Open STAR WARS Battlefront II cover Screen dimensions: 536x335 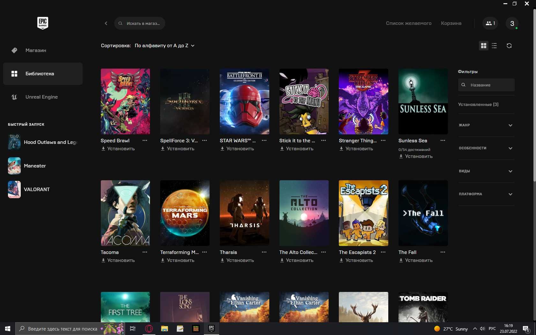[x=244, y=101]
